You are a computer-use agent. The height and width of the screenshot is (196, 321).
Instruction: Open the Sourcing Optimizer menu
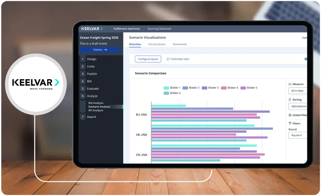point(160,28)
